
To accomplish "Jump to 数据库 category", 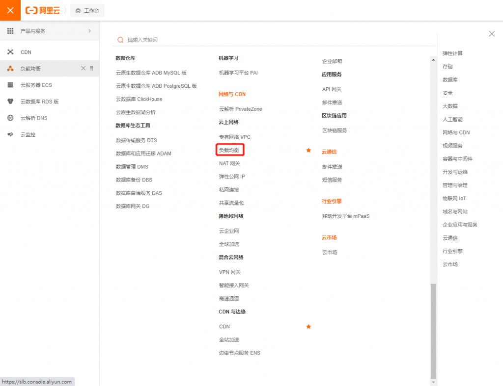I will (x=450, y=79).
